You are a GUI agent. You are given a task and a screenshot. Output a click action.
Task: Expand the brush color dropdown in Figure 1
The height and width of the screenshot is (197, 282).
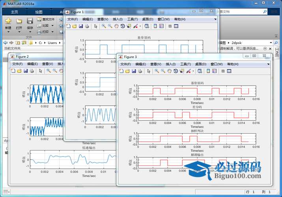(x=140, y=26)
